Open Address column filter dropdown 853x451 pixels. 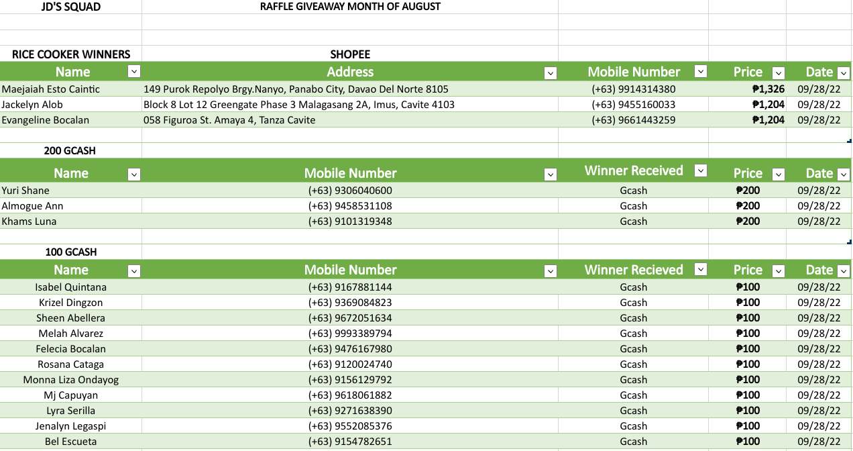pyautogui.click(x=551, y=73)
